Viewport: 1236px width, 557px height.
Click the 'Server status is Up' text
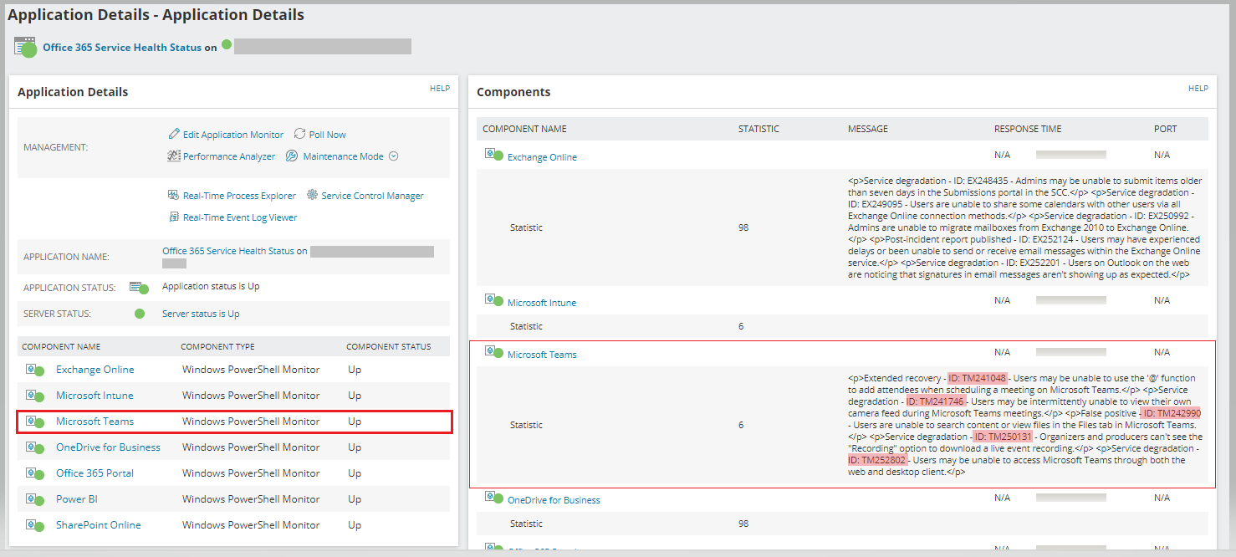[201, 314]
